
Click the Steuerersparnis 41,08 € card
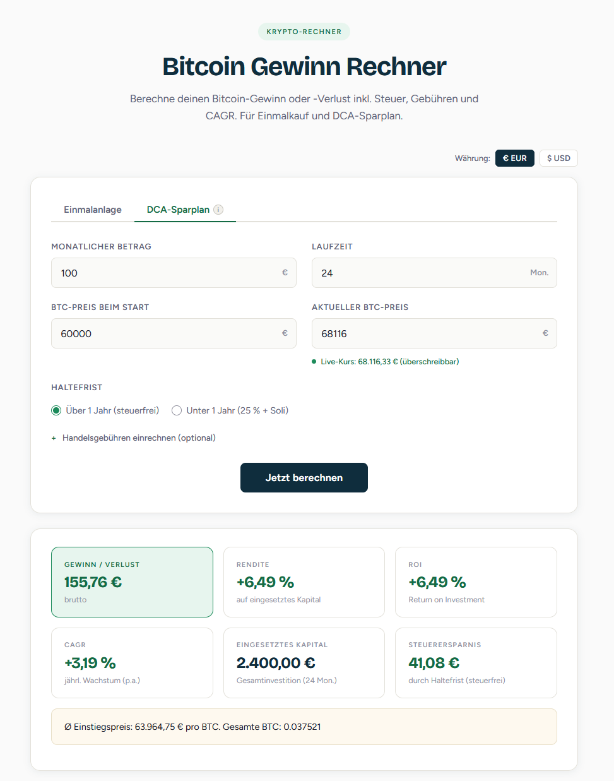click(x=476, y=663)
